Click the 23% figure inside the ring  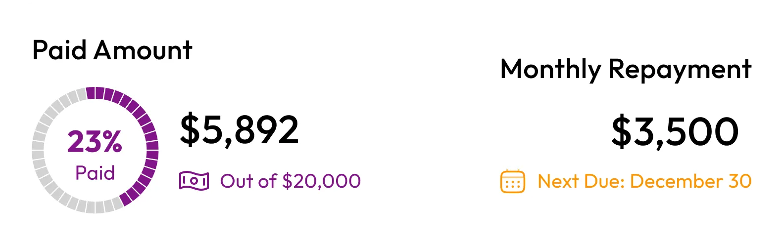pyautogui.click(x=95, y=142)
